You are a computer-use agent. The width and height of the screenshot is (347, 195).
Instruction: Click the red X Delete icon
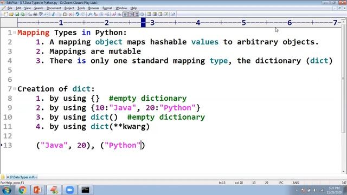[70, 15]
